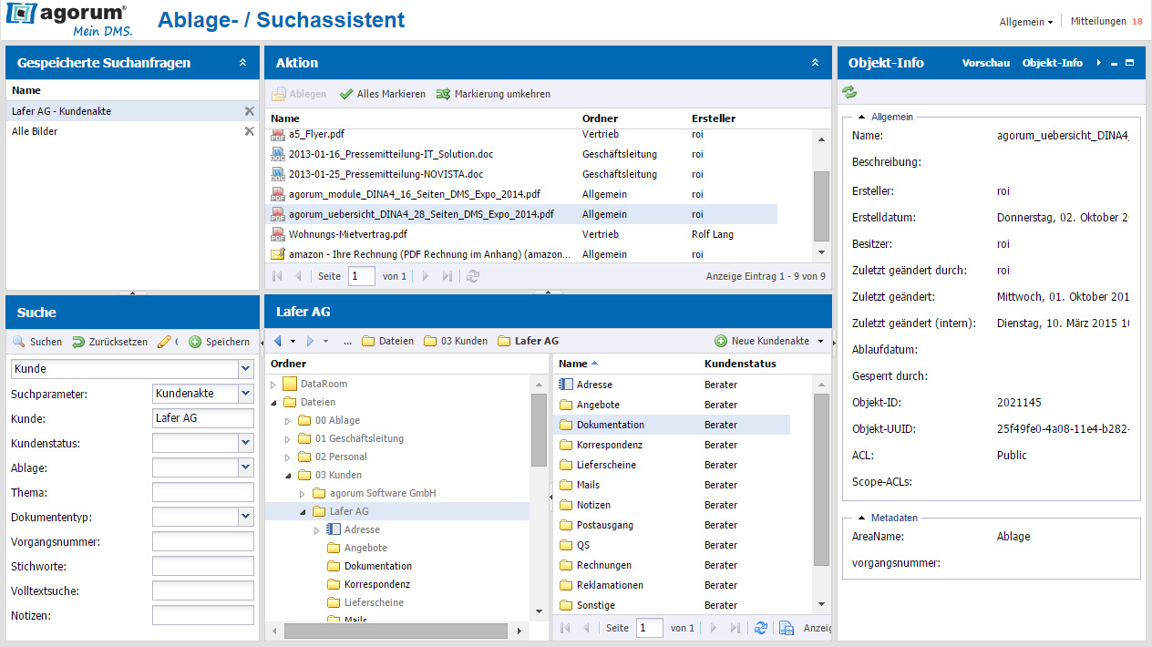1152x647 pixels.
Task: Click the Lafer AG folder tree horizontal scrollbar
Action: [396, 631]
